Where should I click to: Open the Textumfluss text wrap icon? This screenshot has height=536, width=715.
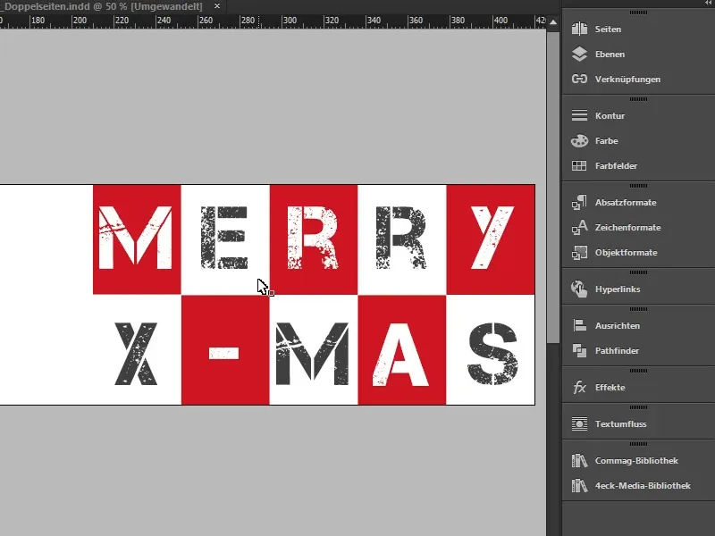(579, 423)
